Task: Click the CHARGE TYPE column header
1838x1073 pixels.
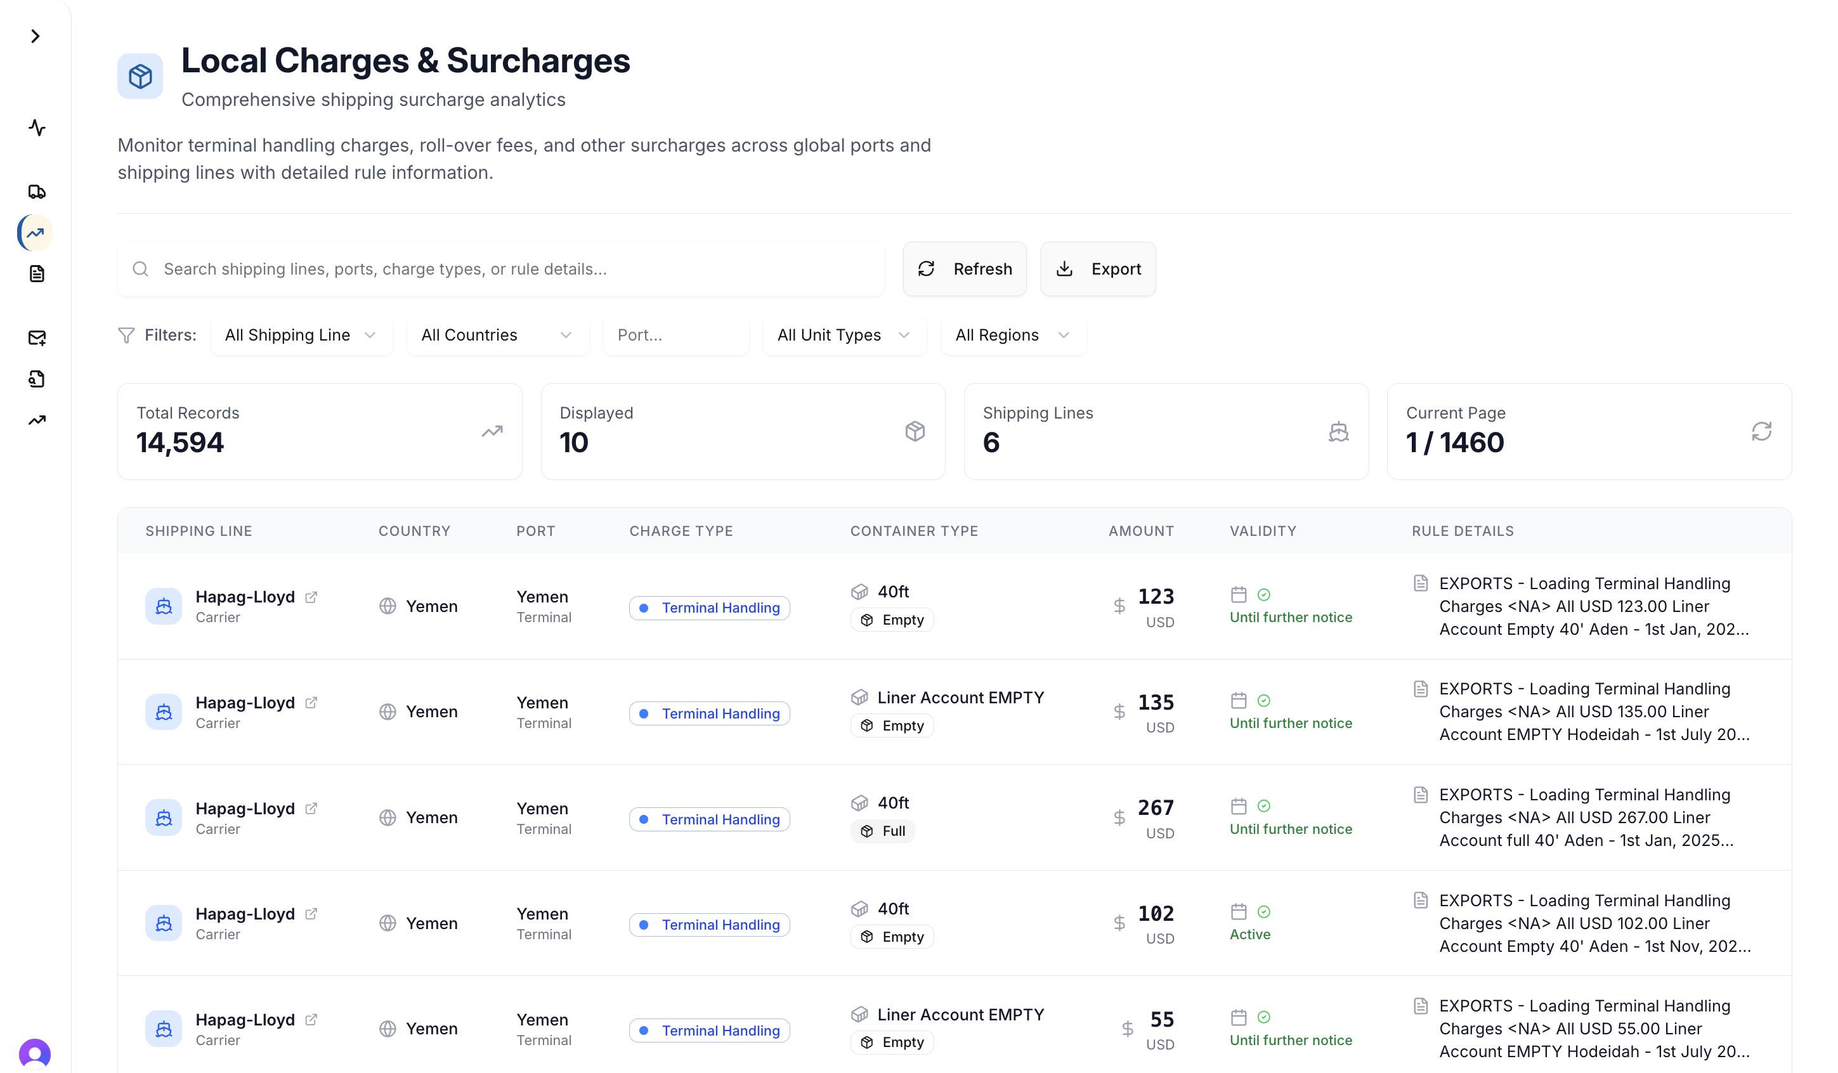Action: (681, 531)
